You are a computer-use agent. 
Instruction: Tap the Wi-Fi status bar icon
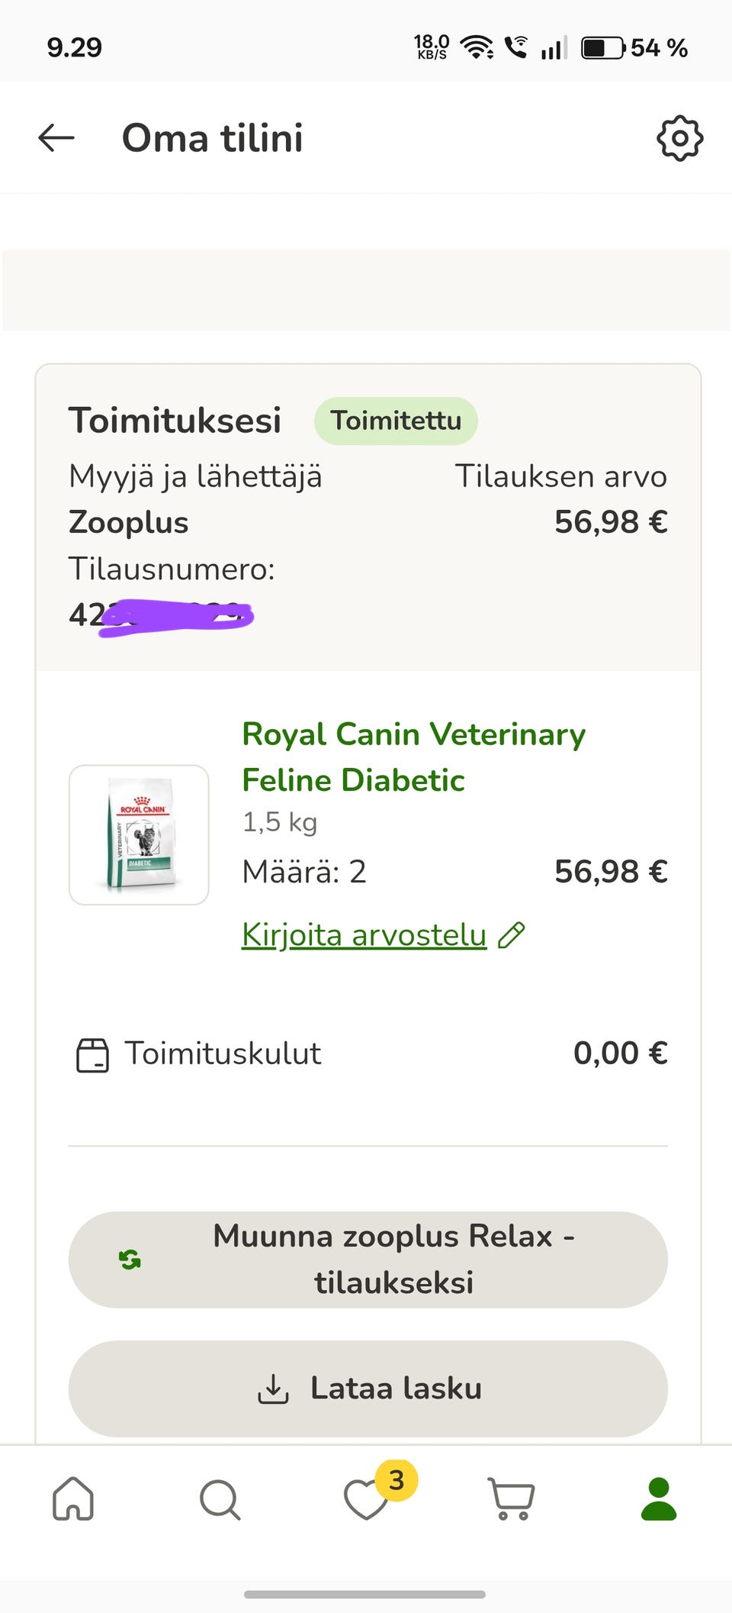[x=477, y=47]
